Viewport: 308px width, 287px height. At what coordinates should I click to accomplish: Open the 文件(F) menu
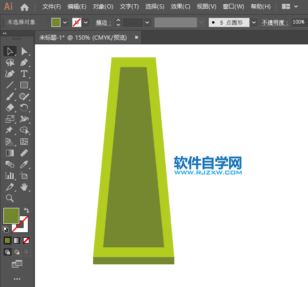[x=51, y=7]
